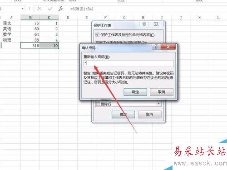Click 取消 in the 保护工作表 dialog
Image resolution: width=227 pixels, height=170 pixels.
149,114
